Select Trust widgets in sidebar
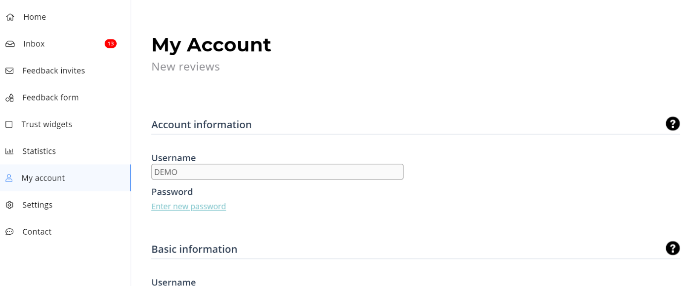 46,124
